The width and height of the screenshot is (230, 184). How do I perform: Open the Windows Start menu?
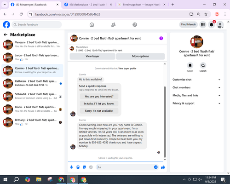6,179
